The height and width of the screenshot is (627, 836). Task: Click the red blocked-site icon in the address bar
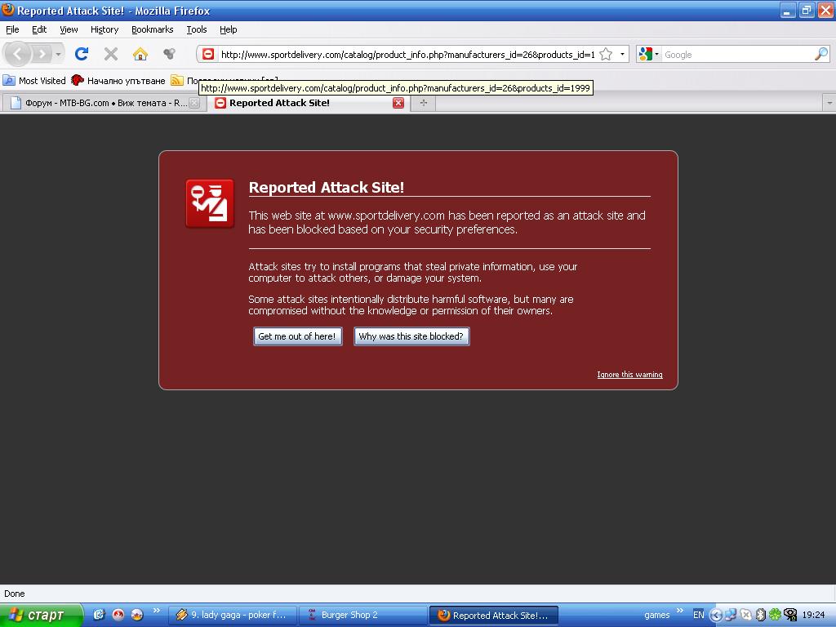208,55
